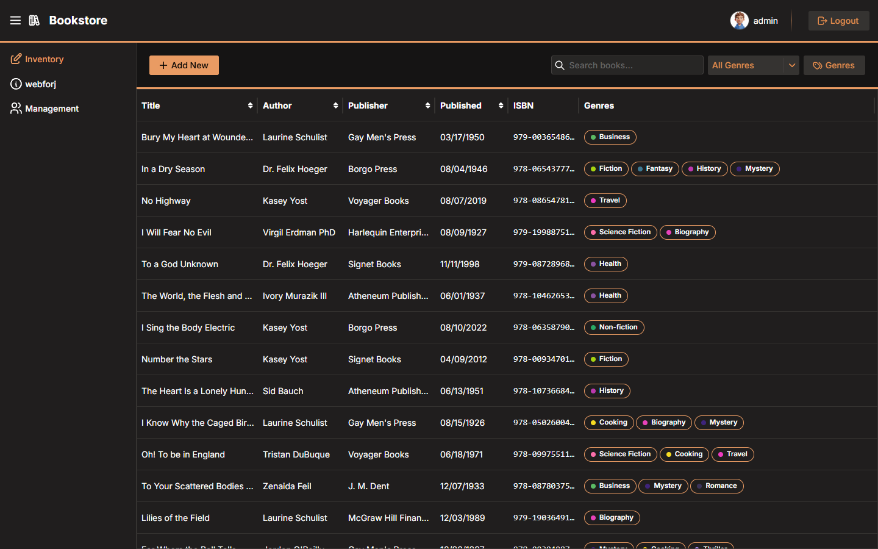This screenshot has width=878, height=549.
Task: Click the webforj info icon
Action: coord(16,84)
